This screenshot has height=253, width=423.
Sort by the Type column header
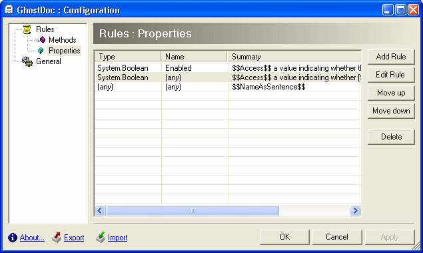(x=127, y=57)
